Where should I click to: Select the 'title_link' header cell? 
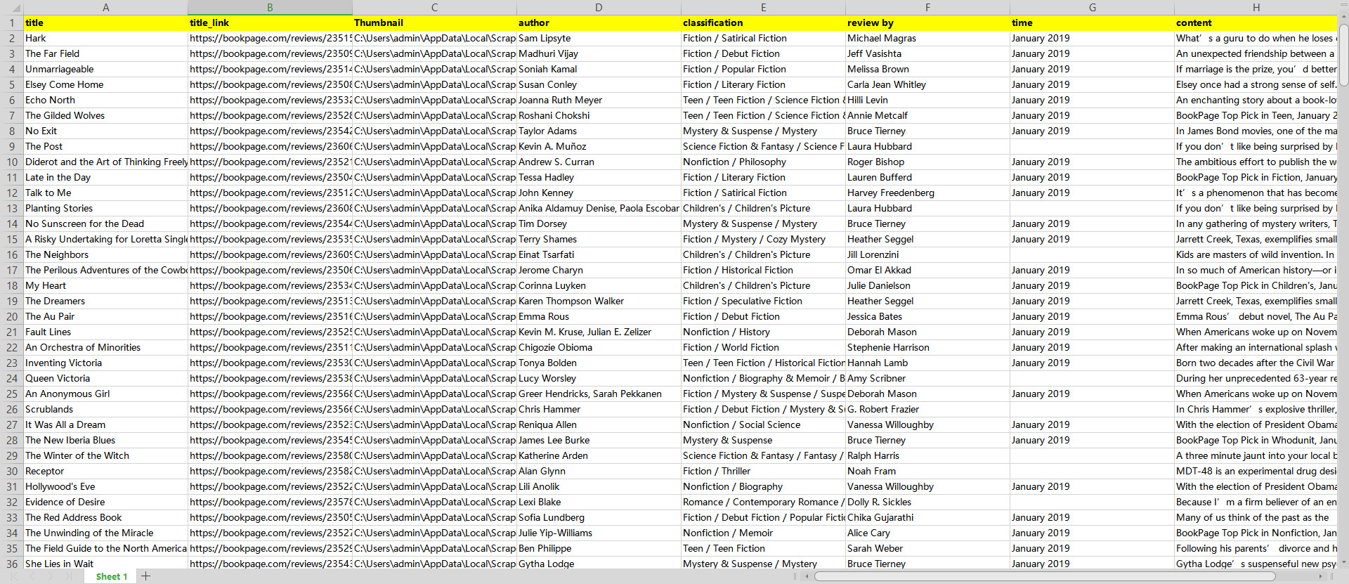click(271, 22)
